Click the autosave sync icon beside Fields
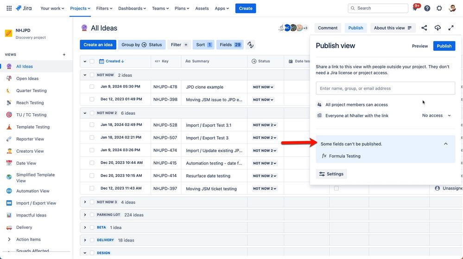 [250, 45]
